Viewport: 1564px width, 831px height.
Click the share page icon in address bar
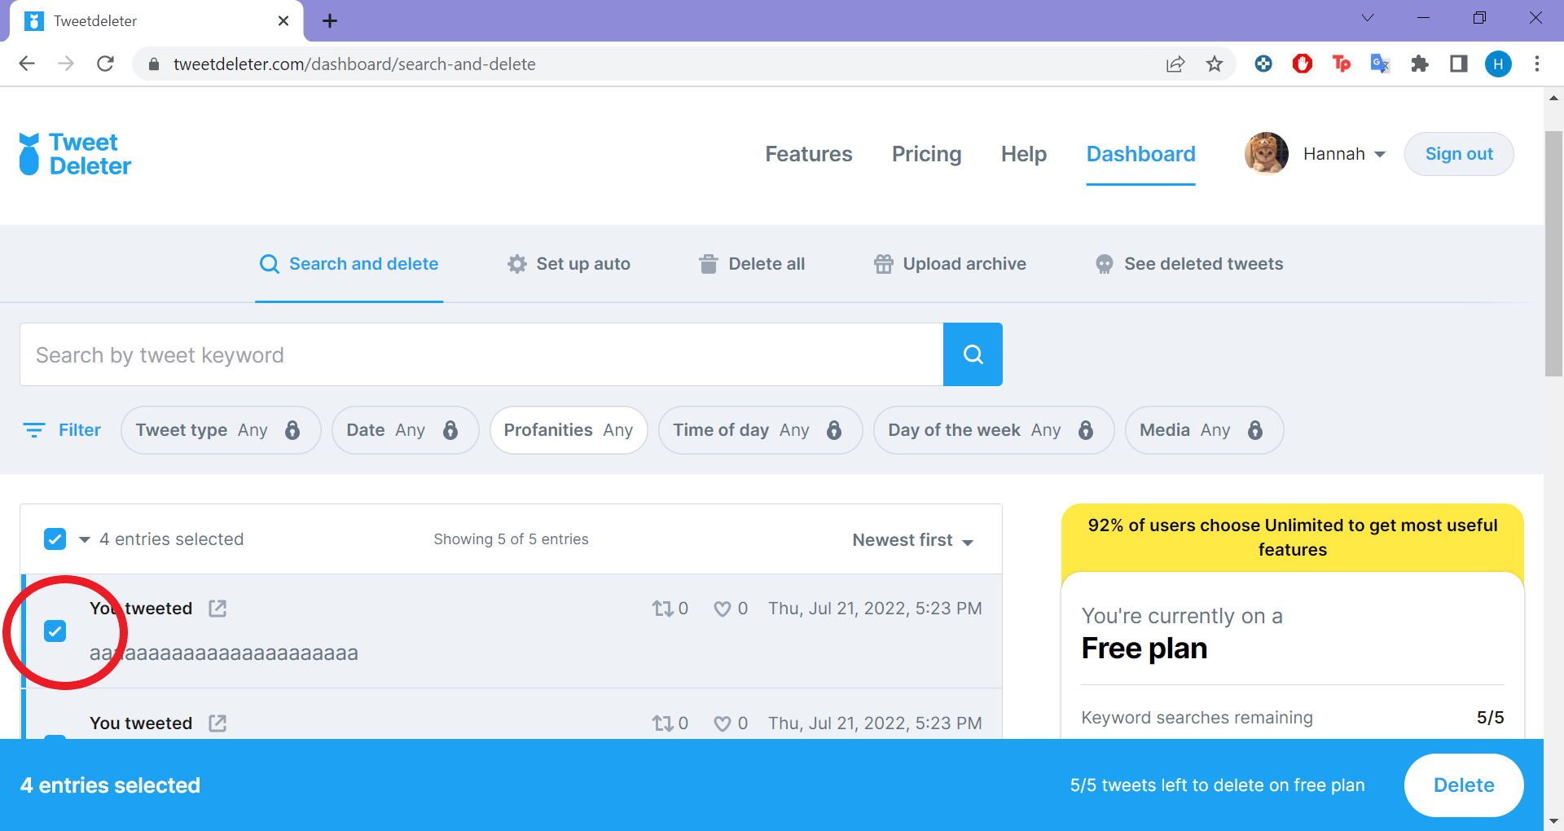[1175, 64]
